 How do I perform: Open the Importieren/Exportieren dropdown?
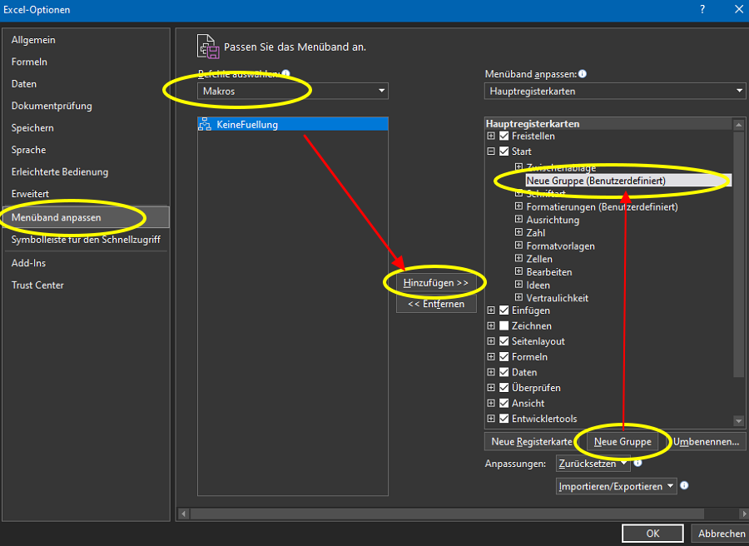[616, 486]
